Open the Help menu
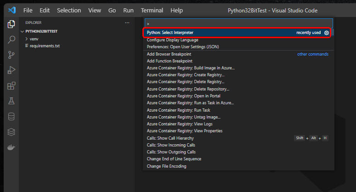Screen dimensions: 356x192 (176, 11)
